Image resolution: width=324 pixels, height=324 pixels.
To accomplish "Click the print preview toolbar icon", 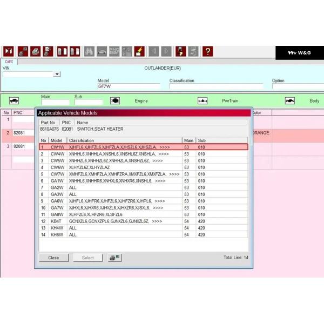I will (48, 51).
